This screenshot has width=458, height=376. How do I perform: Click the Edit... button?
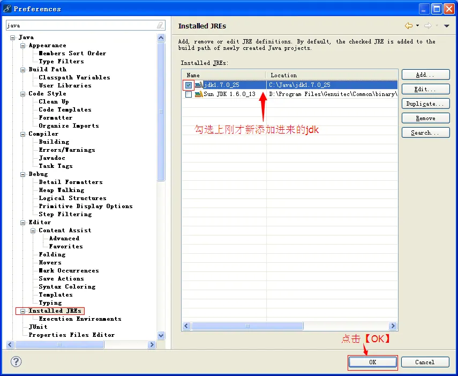(x=425, y=89)
